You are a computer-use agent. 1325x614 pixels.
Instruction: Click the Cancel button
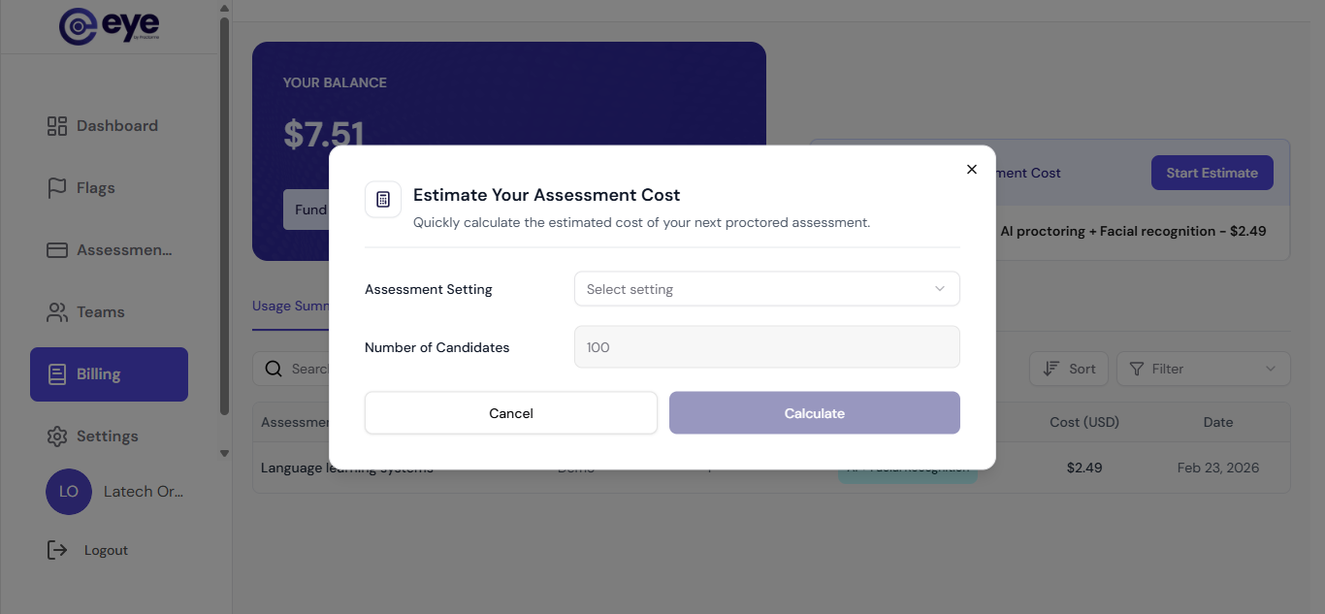(511, 413)
